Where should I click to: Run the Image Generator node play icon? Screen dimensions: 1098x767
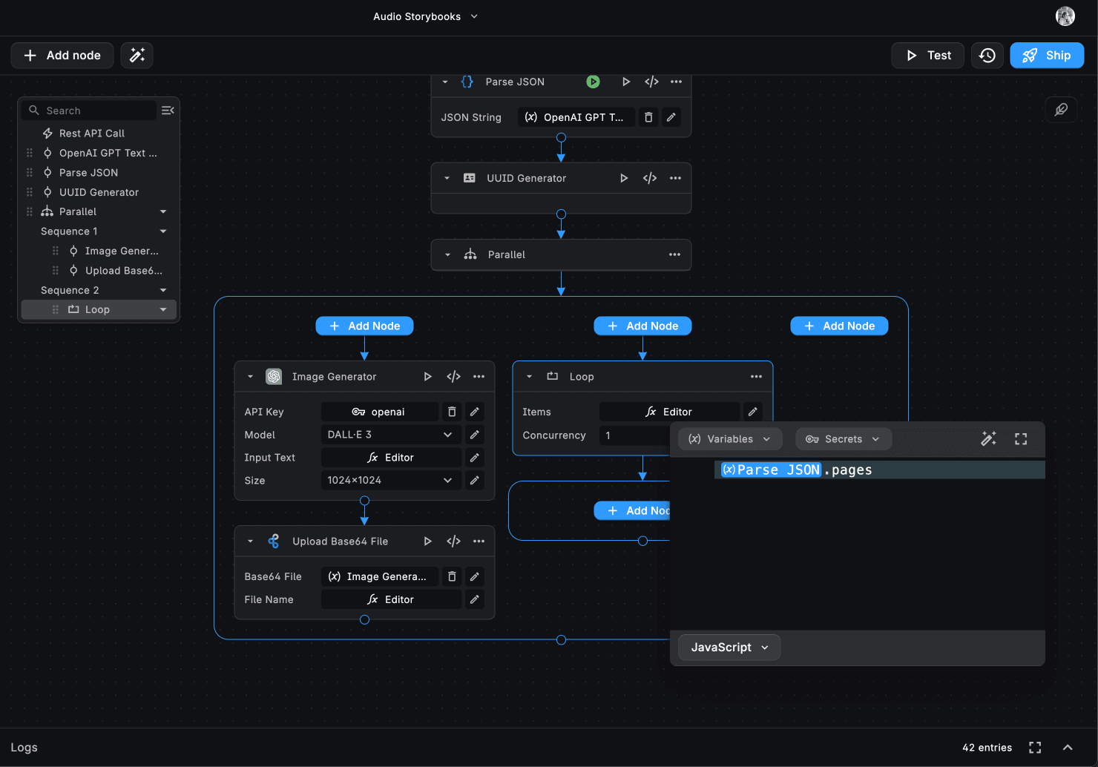click(x=427, y=377)
